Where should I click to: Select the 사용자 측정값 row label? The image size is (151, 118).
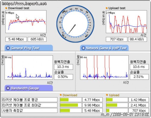click(30, 110)
